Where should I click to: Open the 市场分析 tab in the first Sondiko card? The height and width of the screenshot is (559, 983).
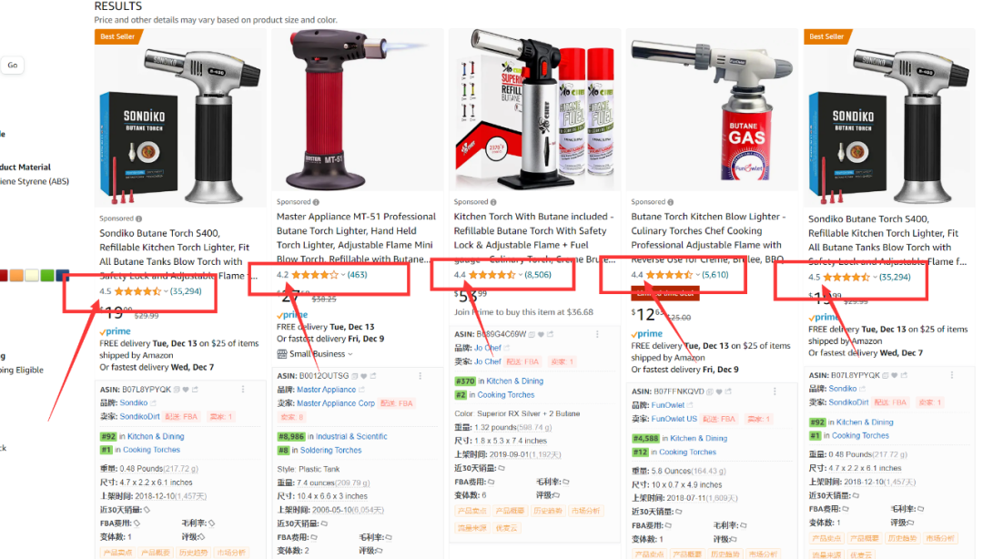tap(230, 553)
